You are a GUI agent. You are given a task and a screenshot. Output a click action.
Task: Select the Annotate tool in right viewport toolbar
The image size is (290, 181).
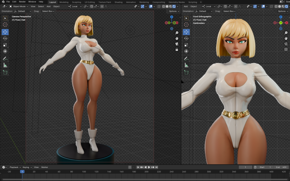tap(186, 59)
